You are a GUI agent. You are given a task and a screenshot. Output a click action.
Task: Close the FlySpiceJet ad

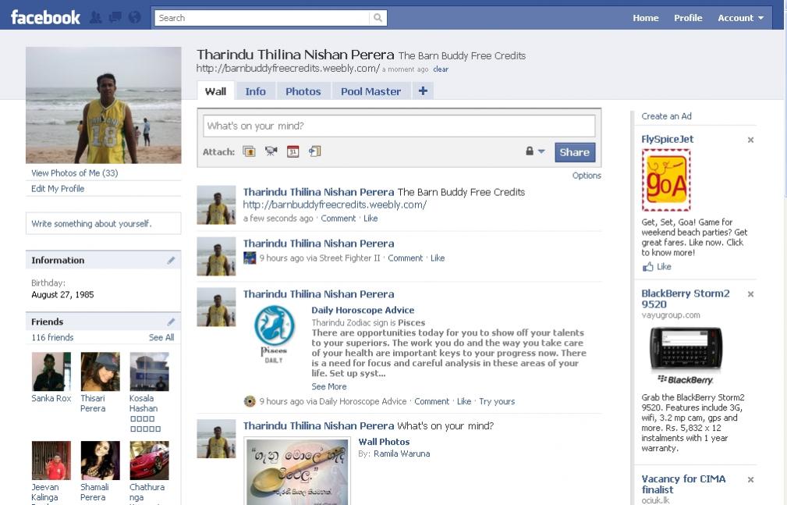[750, 140]
